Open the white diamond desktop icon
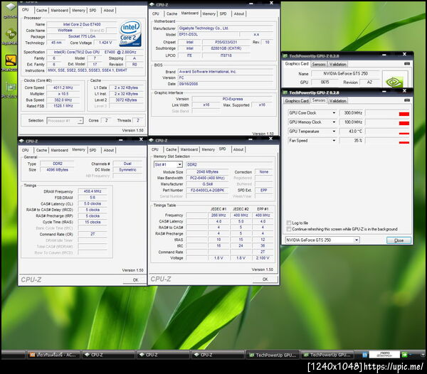Image resolution: width=427 pixels, height=374 pixels. 11,6
